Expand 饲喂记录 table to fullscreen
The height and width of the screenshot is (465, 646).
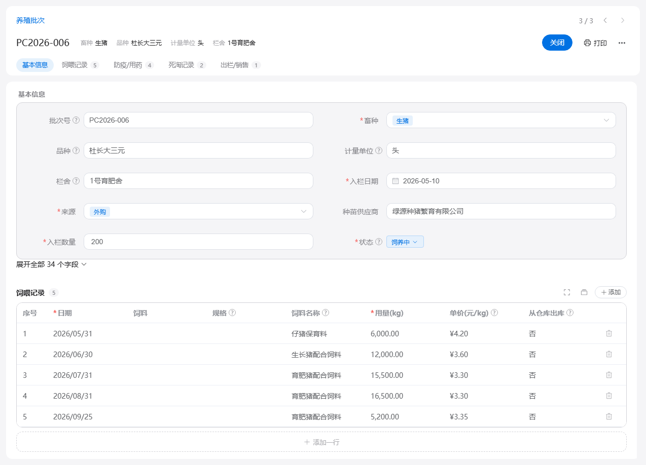coord(567,292)
